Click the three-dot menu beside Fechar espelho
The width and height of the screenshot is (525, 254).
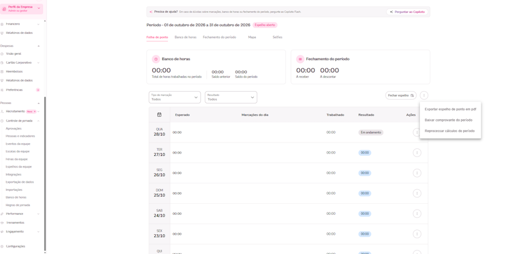click(424, 96)
